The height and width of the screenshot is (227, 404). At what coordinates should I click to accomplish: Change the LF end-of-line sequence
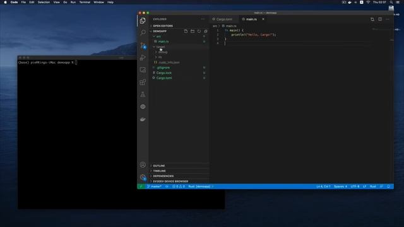tap(364, 187)
